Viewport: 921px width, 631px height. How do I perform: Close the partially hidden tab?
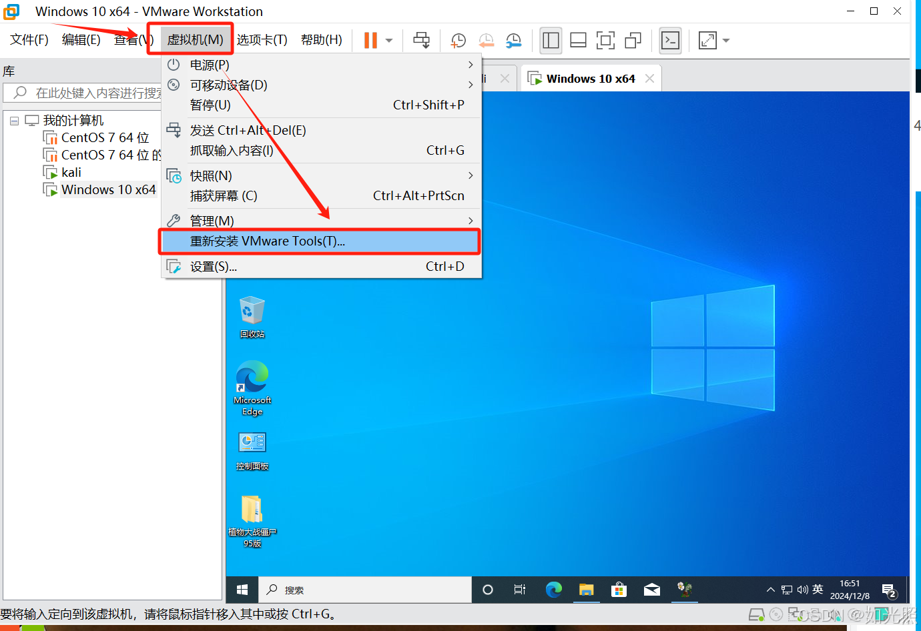tap(505, 79)
